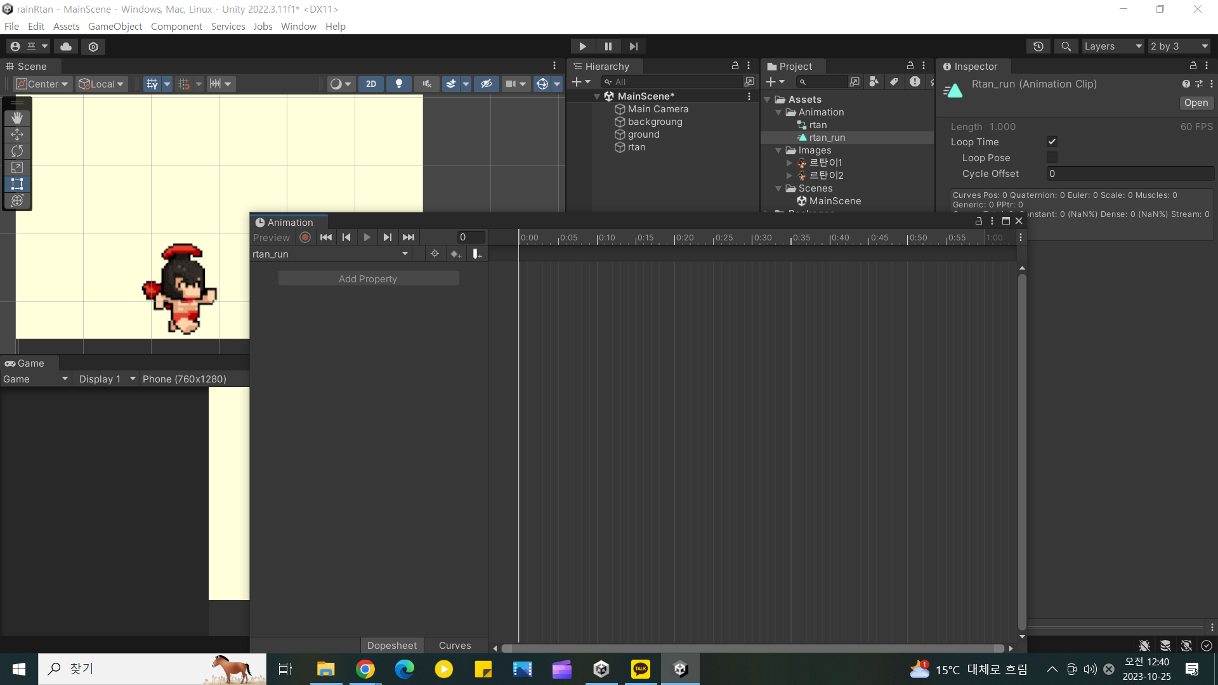Open KakaoTalk from the taskbar
Image resolution: width=1218 pixels, height=685 pixels.
click(640, 669)
